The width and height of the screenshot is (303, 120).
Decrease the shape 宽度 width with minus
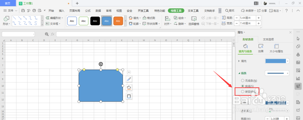(237, 24)
